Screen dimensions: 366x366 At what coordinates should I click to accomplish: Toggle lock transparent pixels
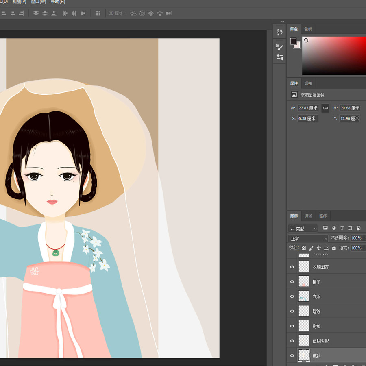click(x=304, y=248)
